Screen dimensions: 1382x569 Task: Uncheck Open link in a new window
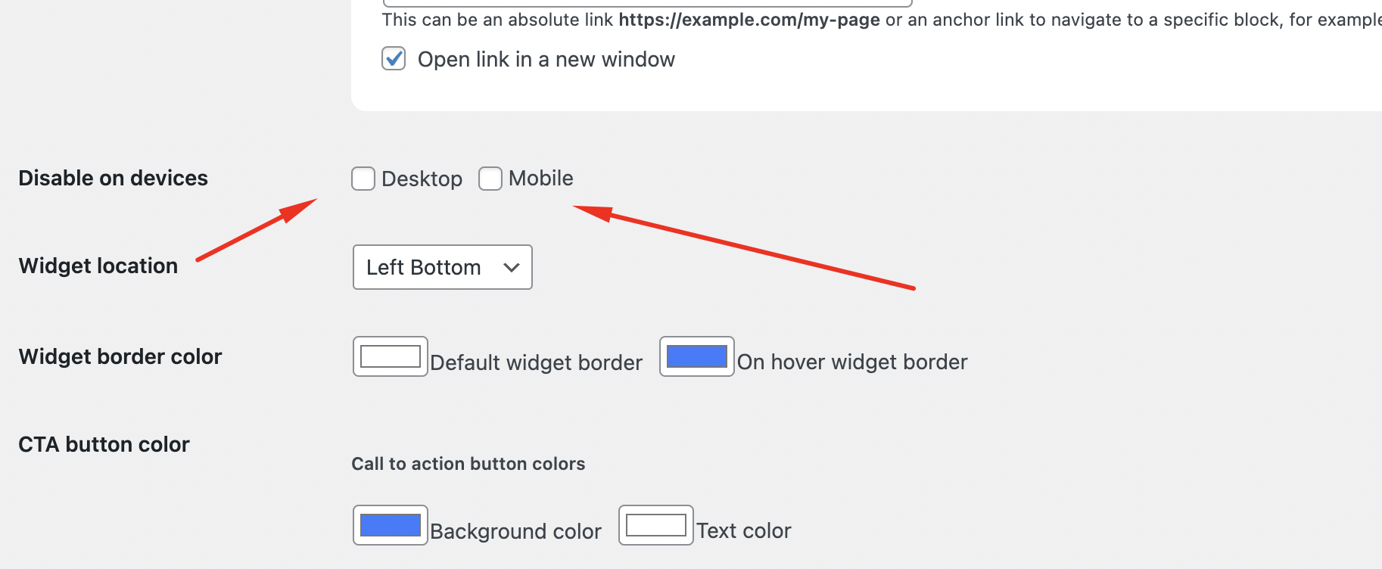click(394, 58)
